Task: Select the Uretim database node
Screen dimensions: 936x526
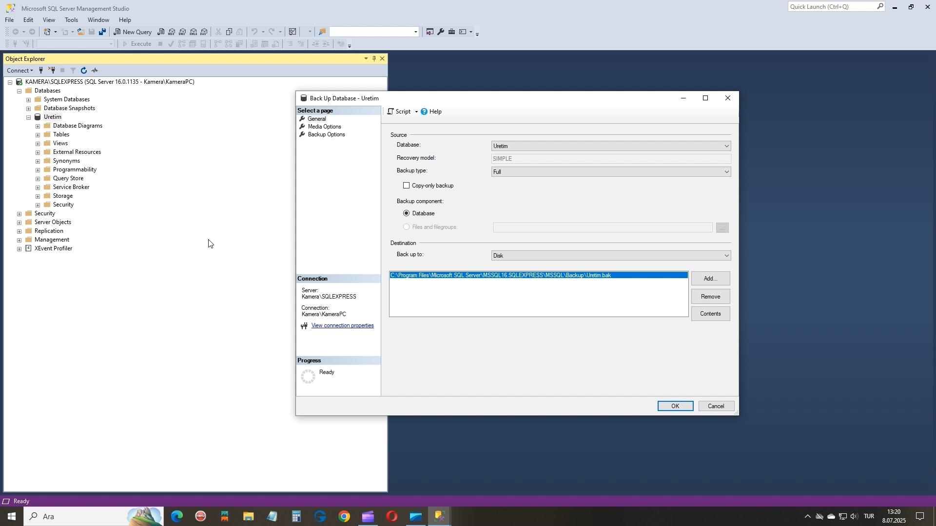Action: (x=52, y=117)
